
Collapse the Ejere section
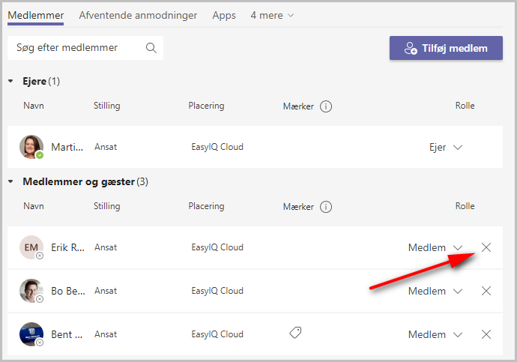(10, 81)
